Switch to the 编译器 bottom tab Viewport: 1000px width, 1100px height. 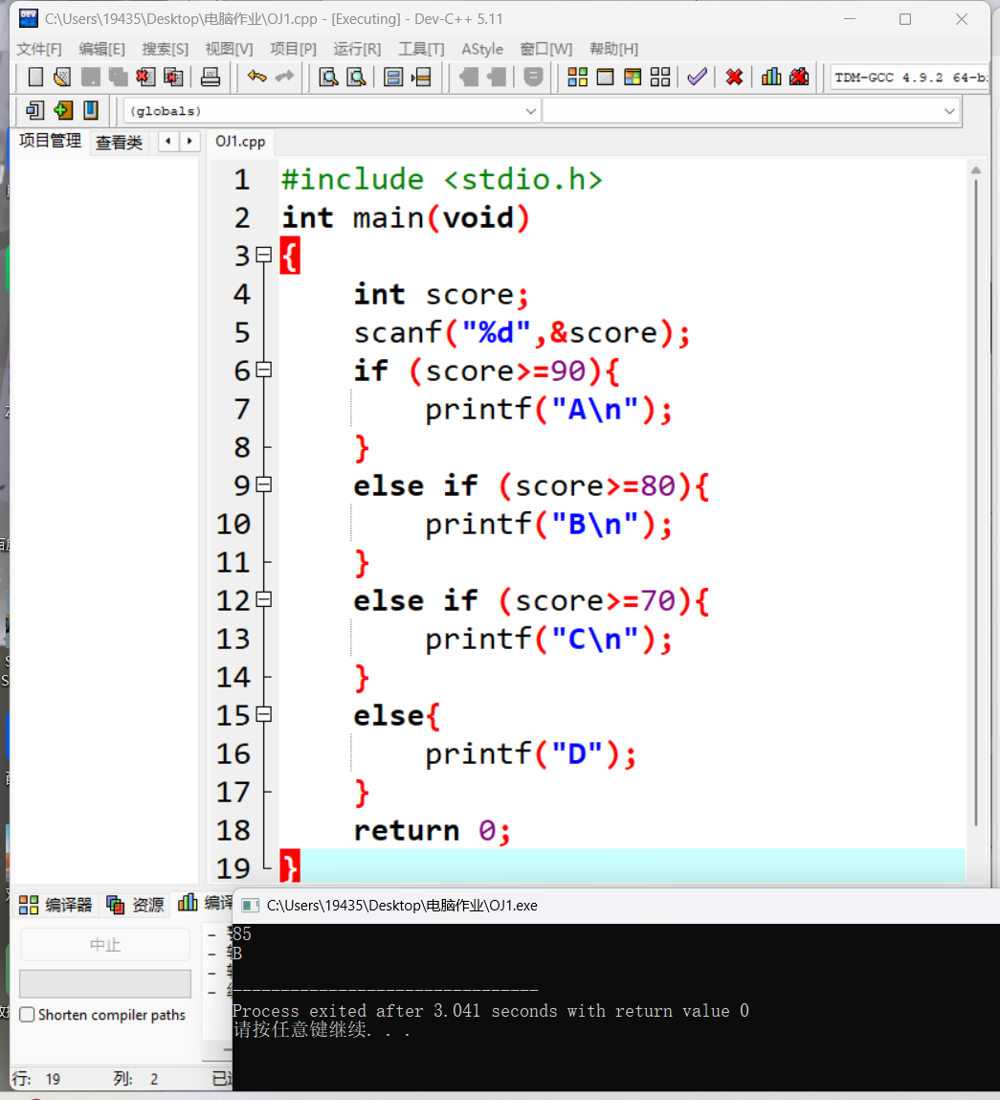(56, 905)
